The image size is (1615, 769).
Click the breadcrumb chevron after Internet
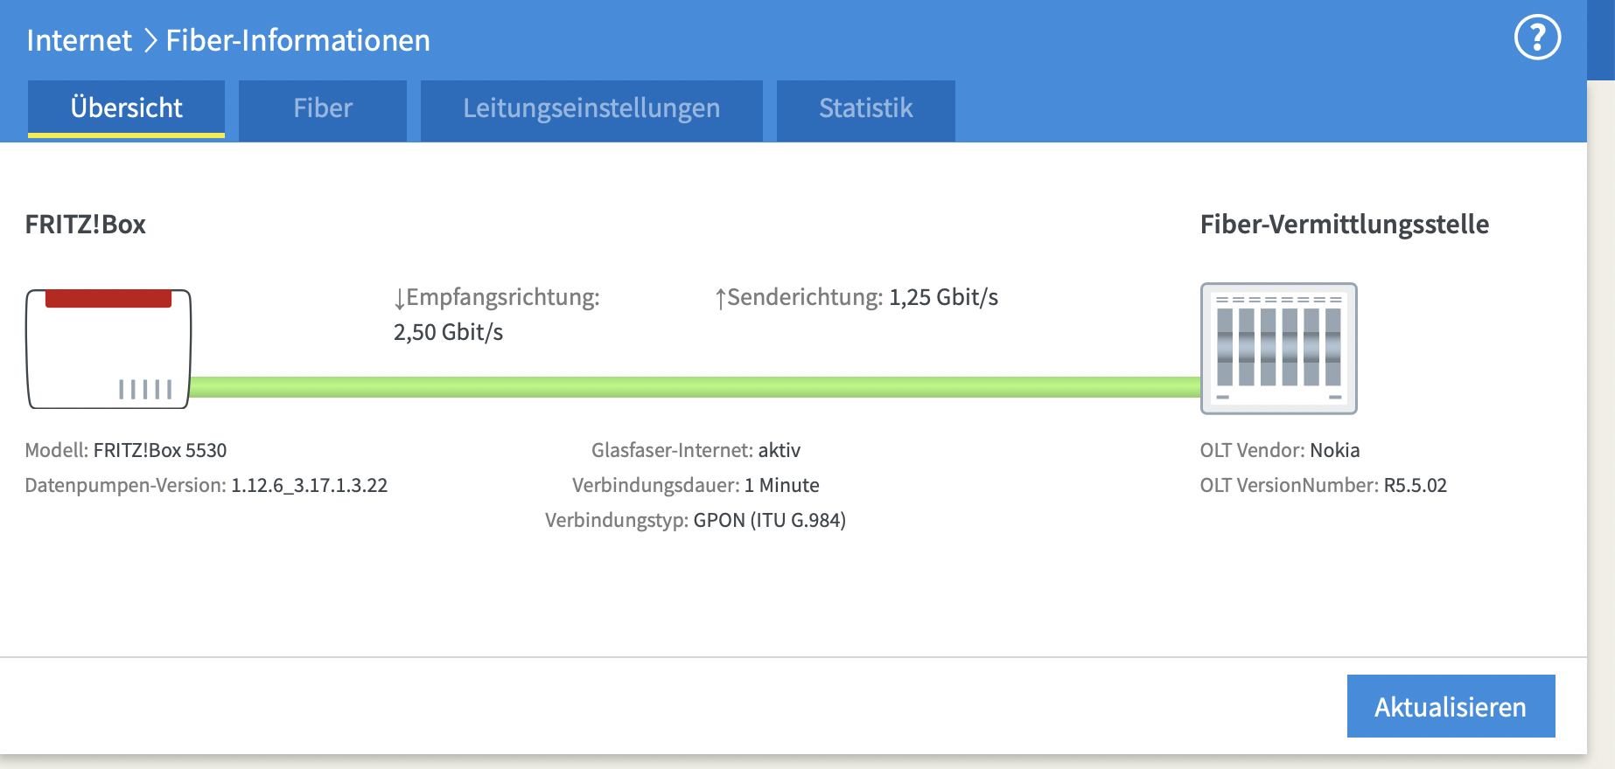(x=150, y=40)
